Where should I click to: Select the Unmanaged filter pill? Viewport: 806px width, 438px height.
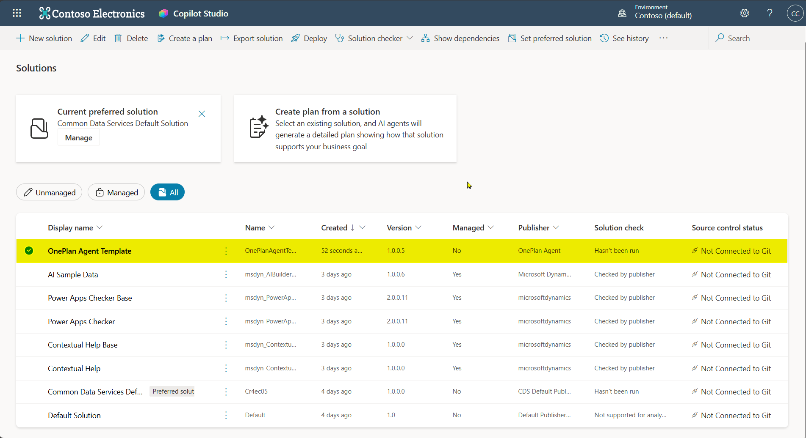pos(49,192)
